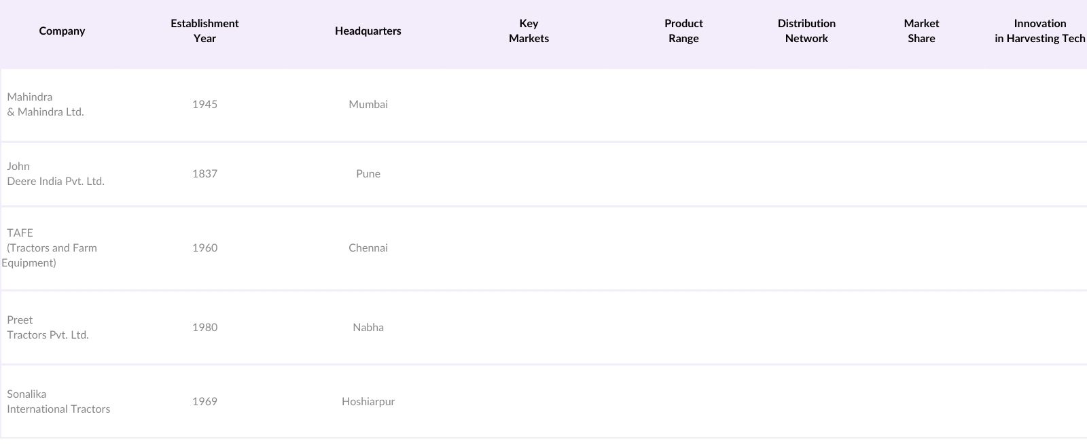Click the Company column header
The height and width of the screenshot is (444, 1087).
point(62,31)
